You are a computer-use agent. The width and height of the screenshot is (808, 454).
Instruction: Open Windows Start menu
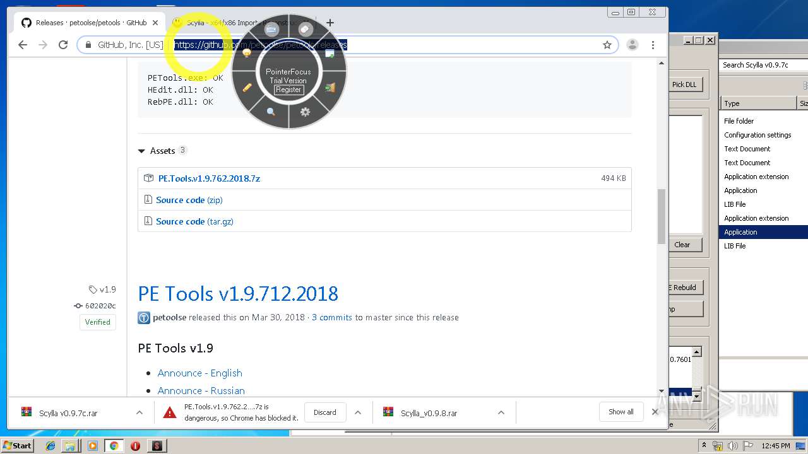click(x=17, y=445)
